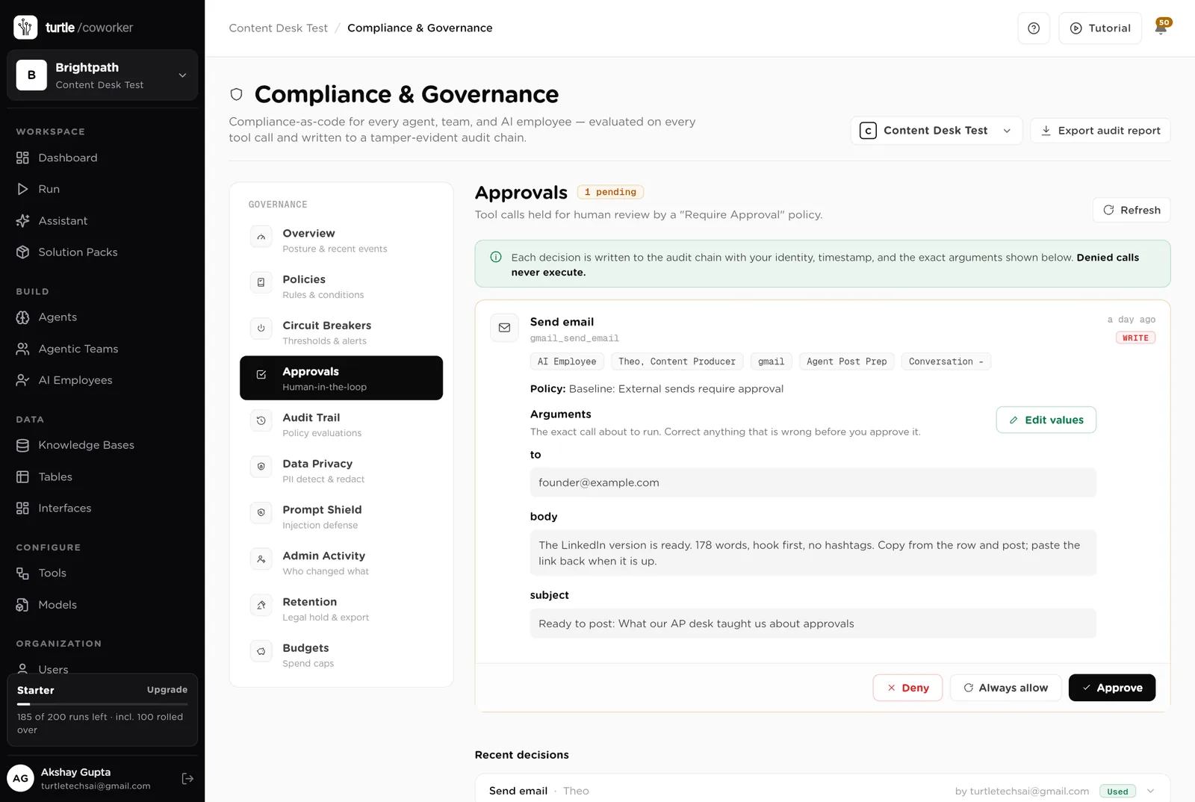Deny the pending email call
This screenshot has width=1195, height=802.
907,688
